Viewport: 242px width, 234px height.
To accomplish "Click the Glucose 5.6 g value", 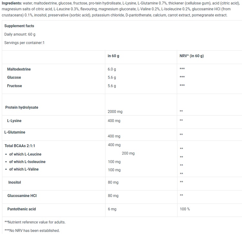I will point(112,78).
